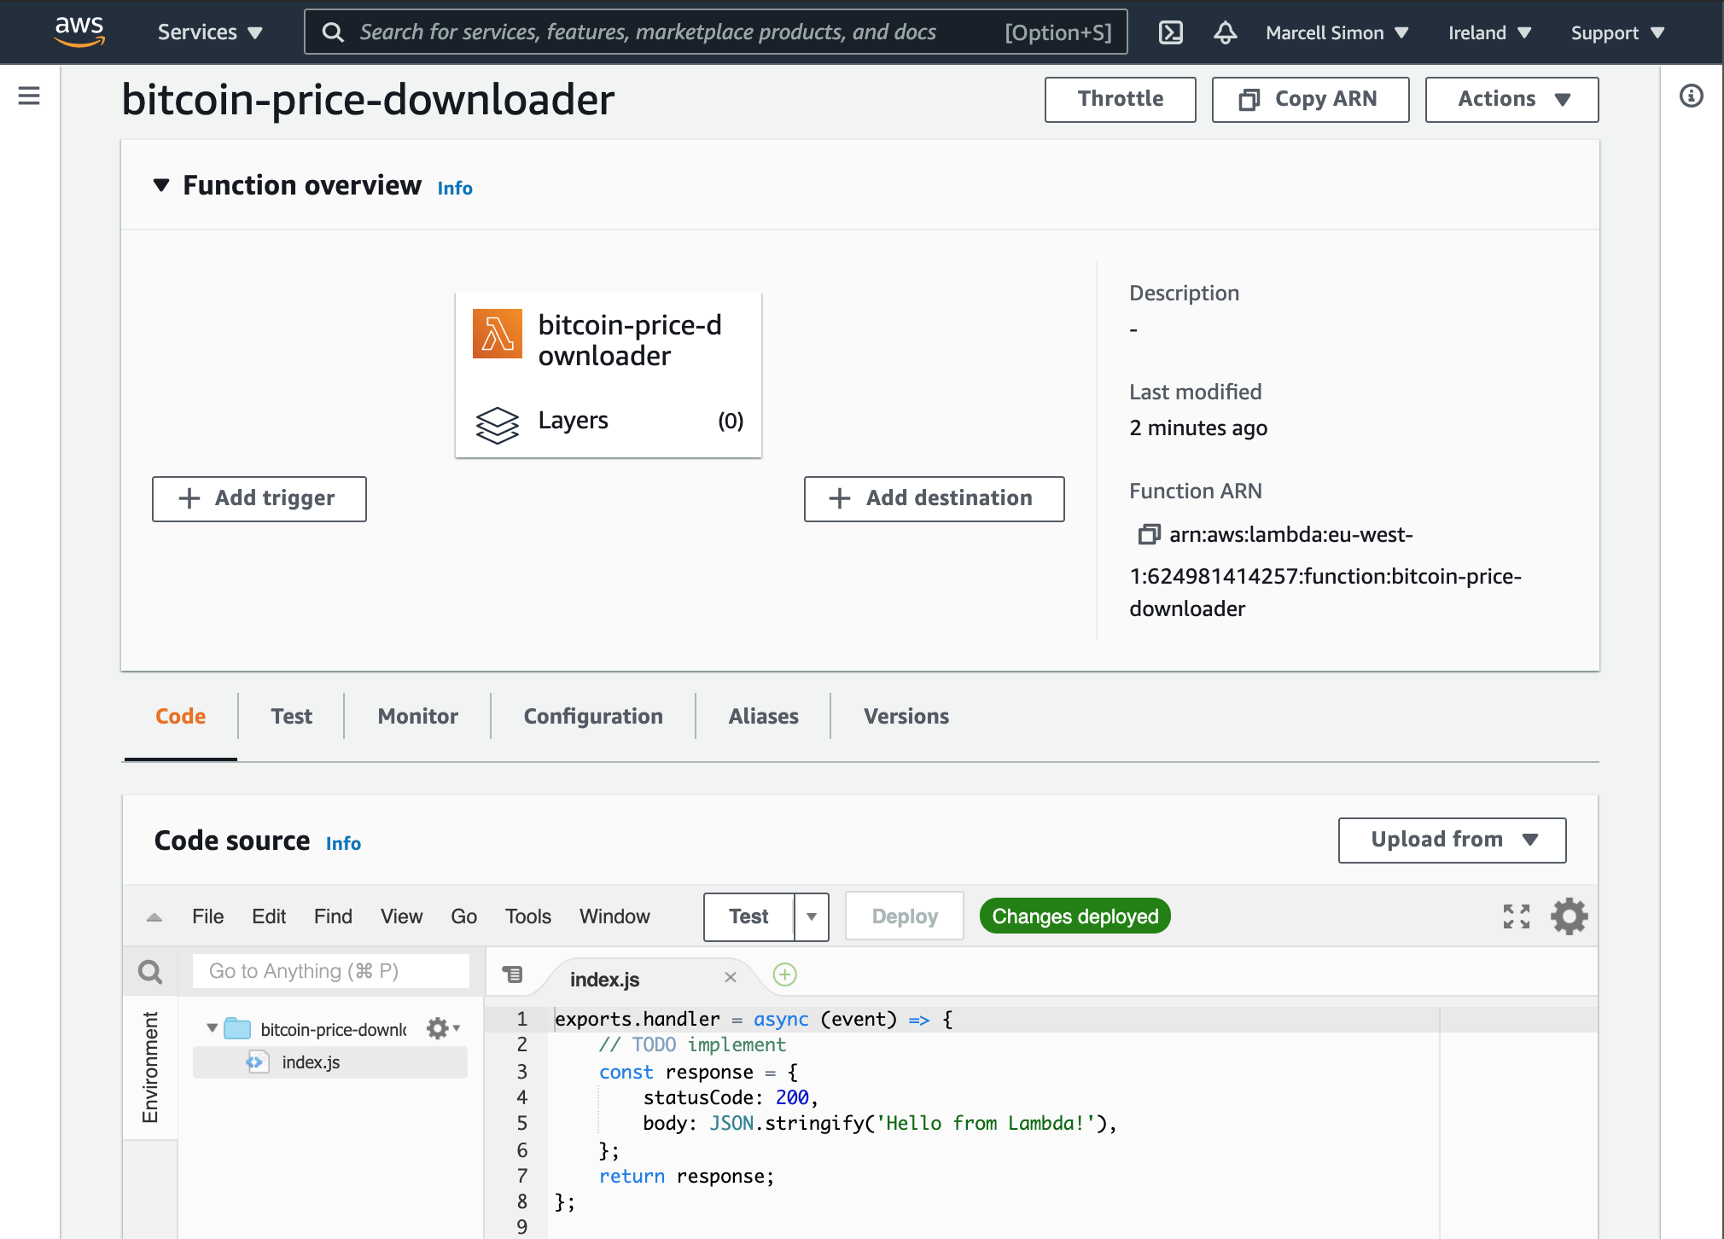This screenshot has height=1239, width=1724.
Task: Click the Throttle button for the function
Action: [1121, 97]
